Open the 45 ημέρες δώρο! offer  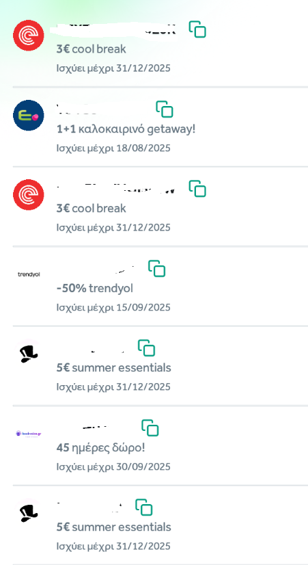(101, 448)
